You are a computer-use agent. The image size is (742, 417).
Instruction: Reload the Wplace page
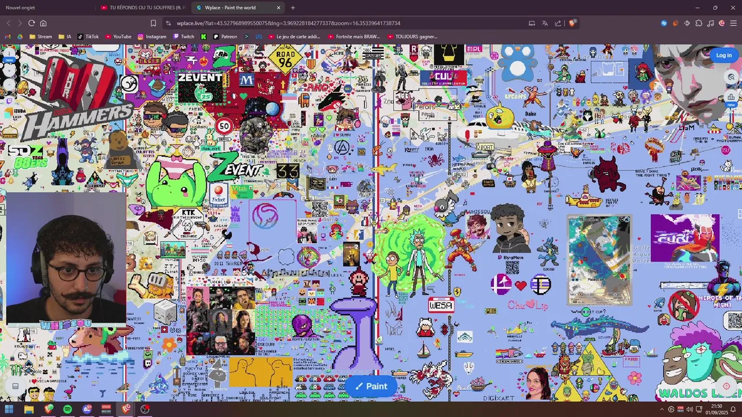click(31, 23)
